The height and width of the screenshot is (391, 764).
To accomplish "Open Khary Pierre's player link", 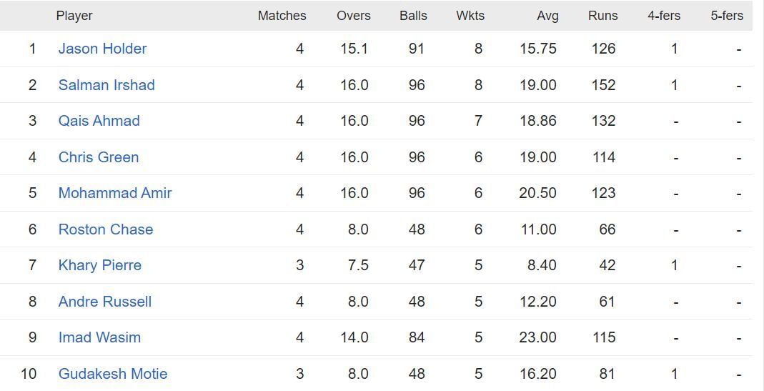I will click(x=100, y=265).
